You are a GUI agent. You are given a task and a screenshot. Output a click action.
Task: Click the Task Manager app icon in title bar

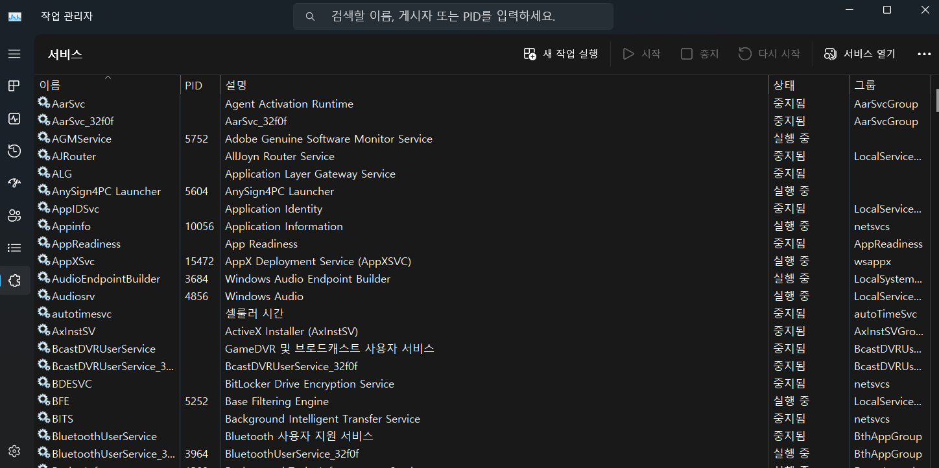pos(15,16)
